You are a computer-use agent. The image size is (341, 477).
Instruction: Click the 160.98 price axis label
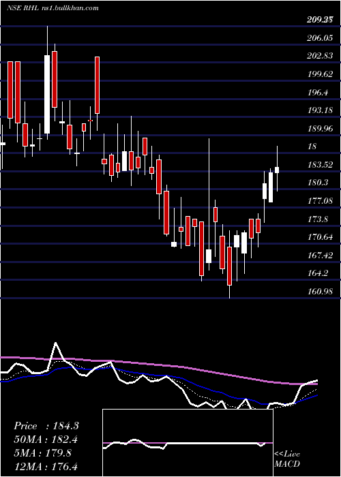click(320, 292)
